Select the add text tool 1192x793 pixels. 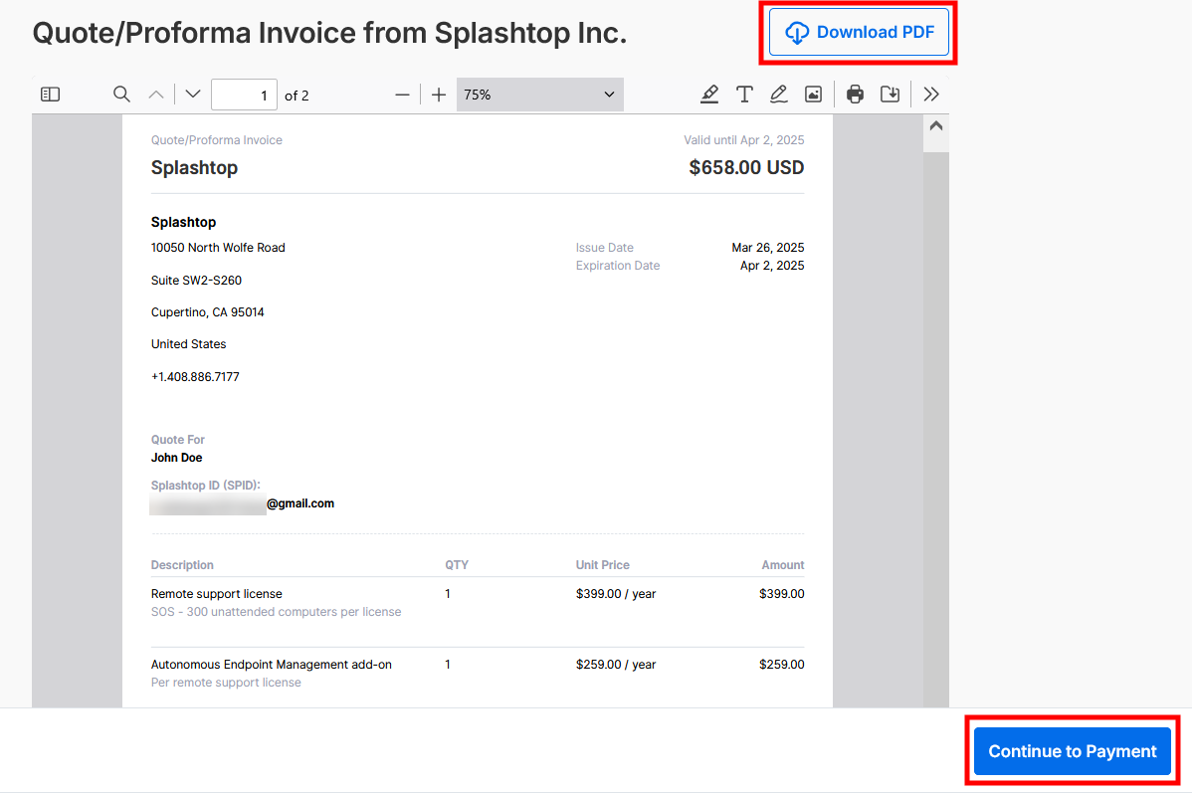click(744, 95)
